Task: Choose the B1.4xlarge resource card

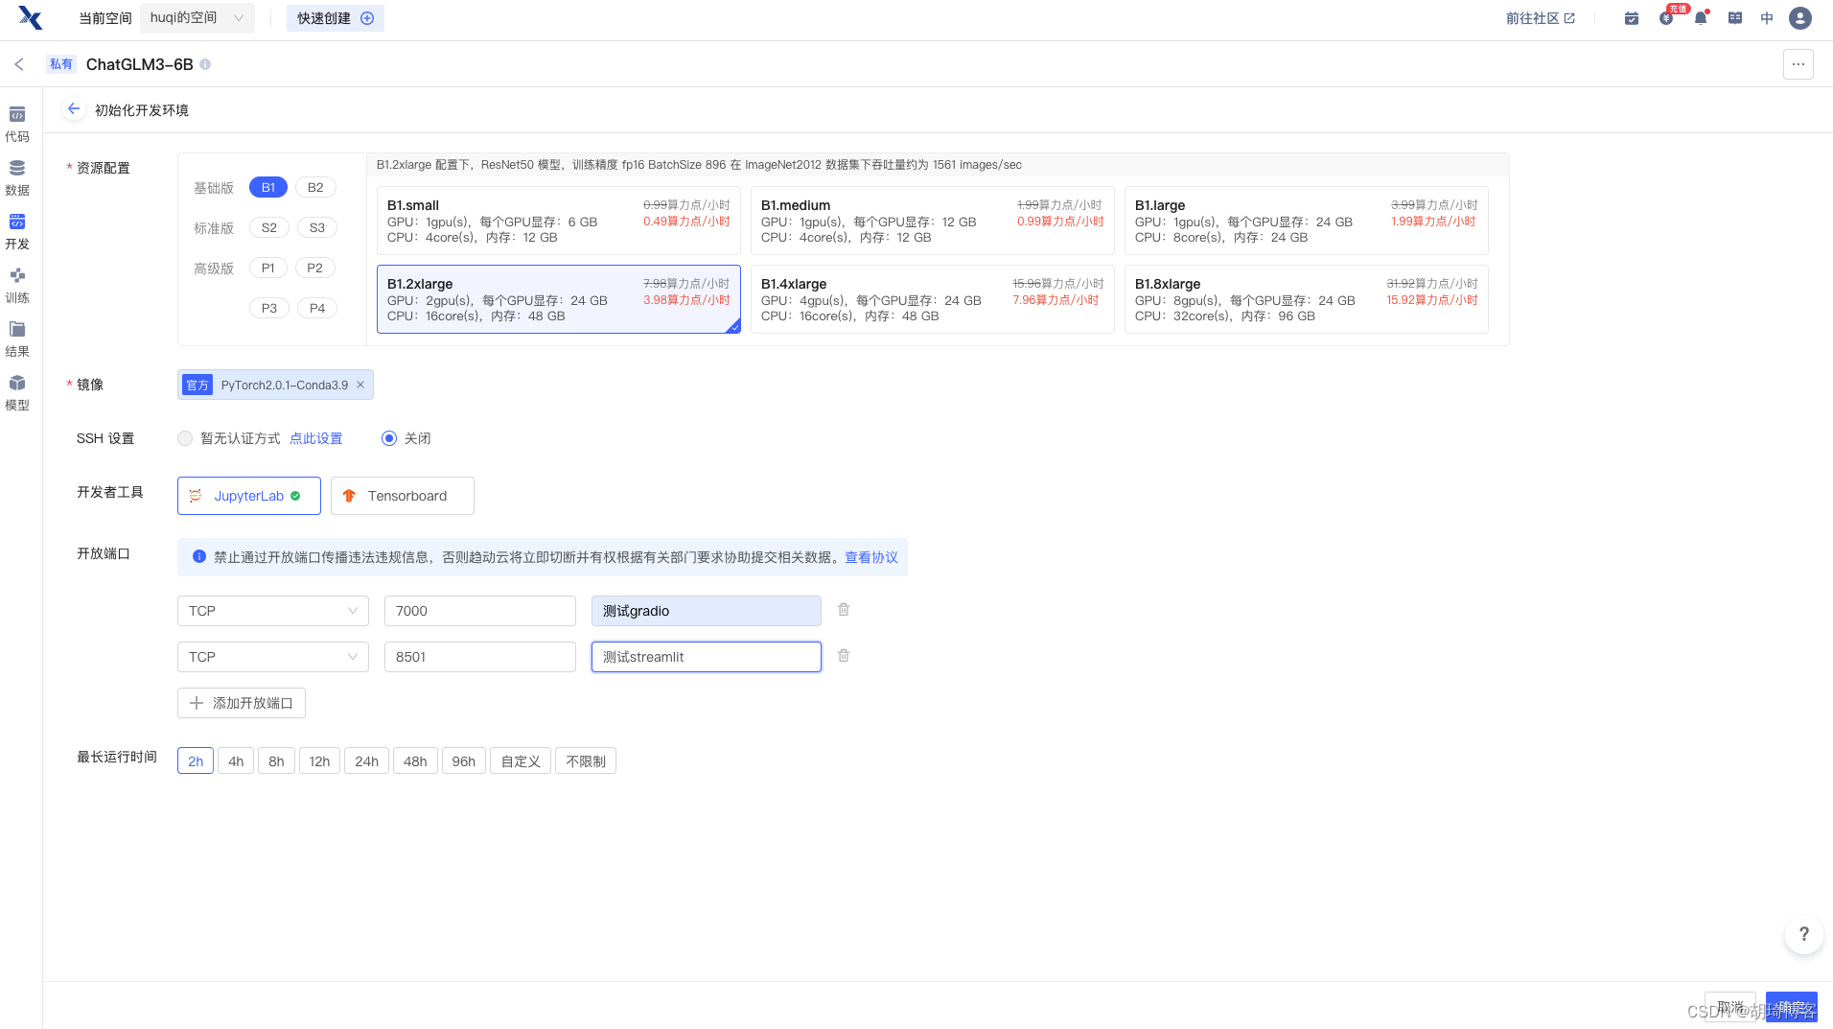Action: coord(933,299)
